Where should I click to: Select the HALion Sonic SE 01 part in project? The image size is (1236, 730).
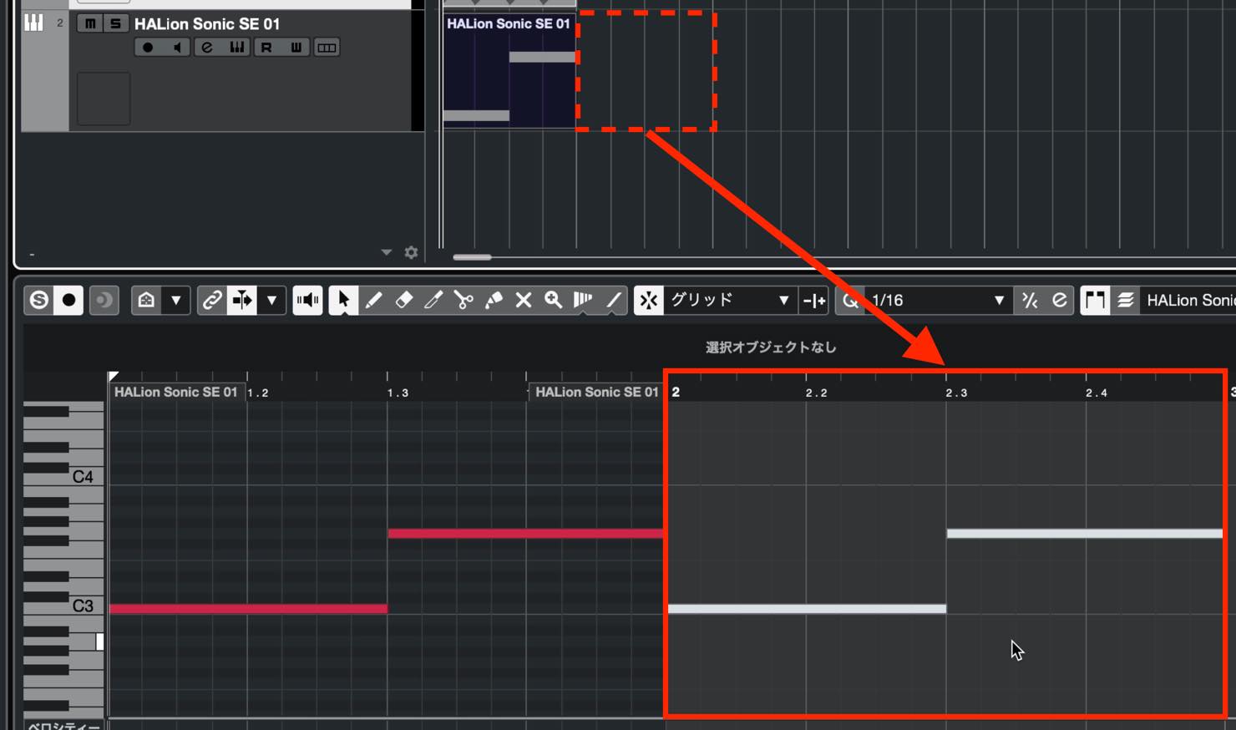(509, 71)
